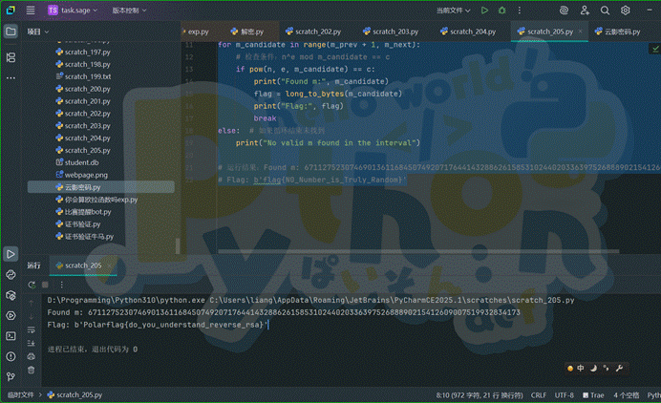Toggle the Run tool window in the left sidebar
The width and height of the screenshot is (661, 403).
tap(11, 254)
